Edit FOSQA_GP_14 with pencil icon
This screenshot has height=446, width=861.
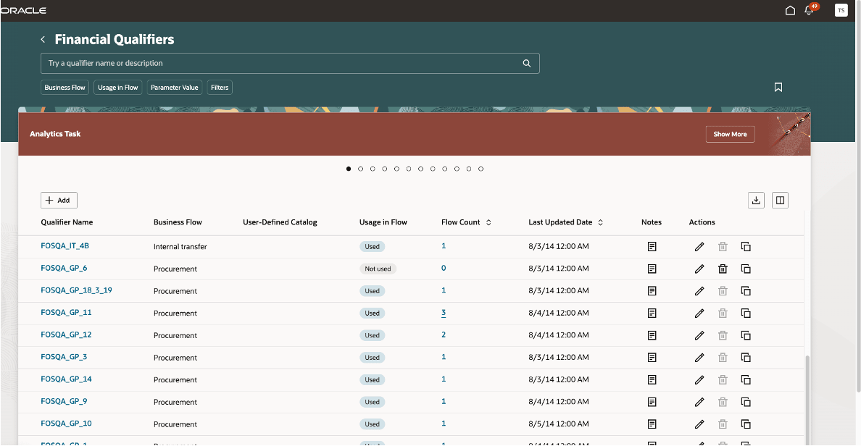(x=699, y=379)
